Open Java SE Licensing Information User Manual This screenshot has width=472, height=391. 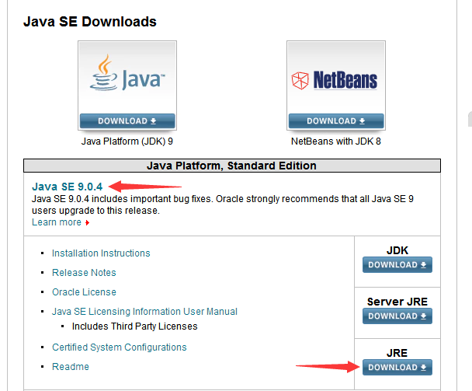[x=144, y=312]
